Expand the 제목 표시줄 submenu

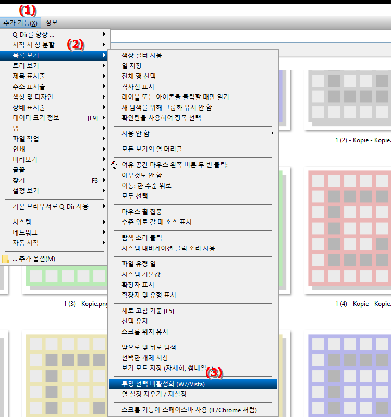pyautogui.click(x=54, y=76)
